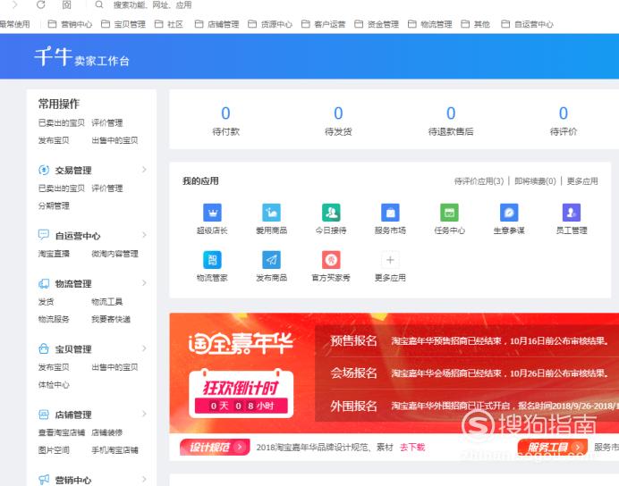Click 体检中心 in sidebar
This screenshot has height=486, width=619.
[54, 385]
